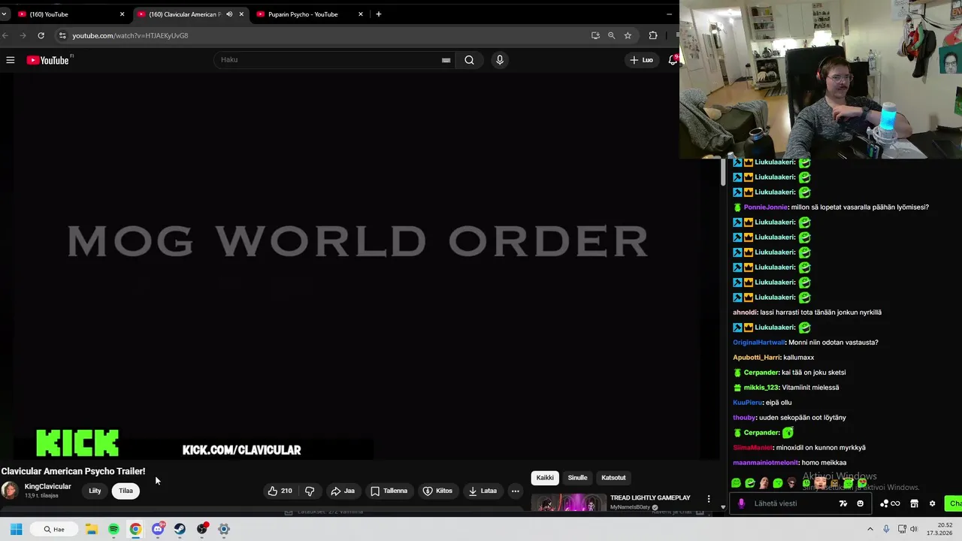Open KingClavicular channel name

pos(47,486)
